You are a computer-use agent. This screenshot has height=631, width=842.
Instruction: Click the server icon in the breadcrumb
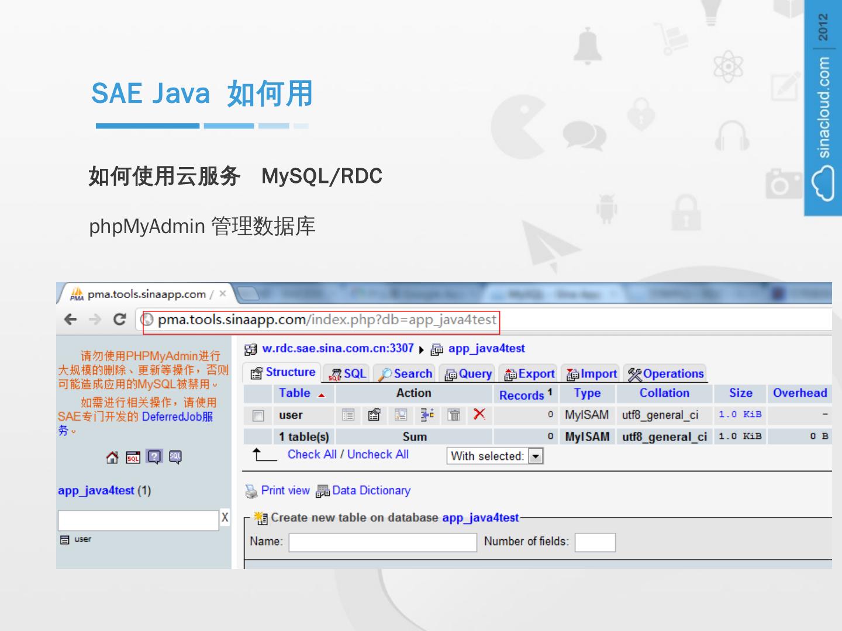(251, 349)
